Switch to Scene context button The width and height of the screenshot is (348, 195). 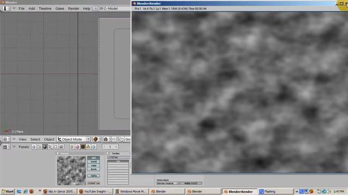61,147
